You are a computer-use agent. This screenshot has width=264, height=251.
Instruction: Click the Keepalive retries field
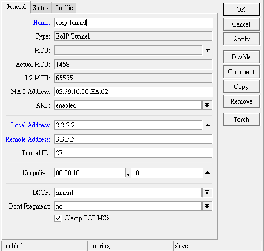pyautogui.click(x=167, y=173)
